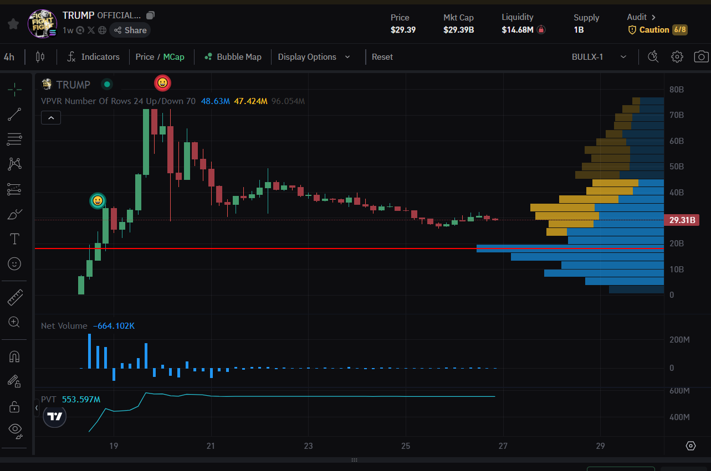Select the PVT indicator legend

(x=49, y=400)
